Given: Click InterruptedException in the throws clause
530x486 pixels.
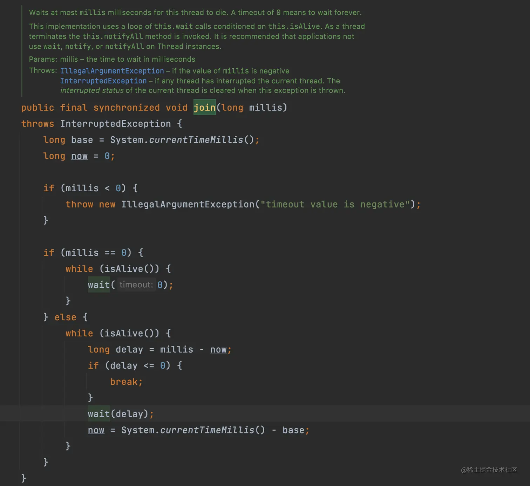Looking at the screenshot, I should (x=115, y=124).
